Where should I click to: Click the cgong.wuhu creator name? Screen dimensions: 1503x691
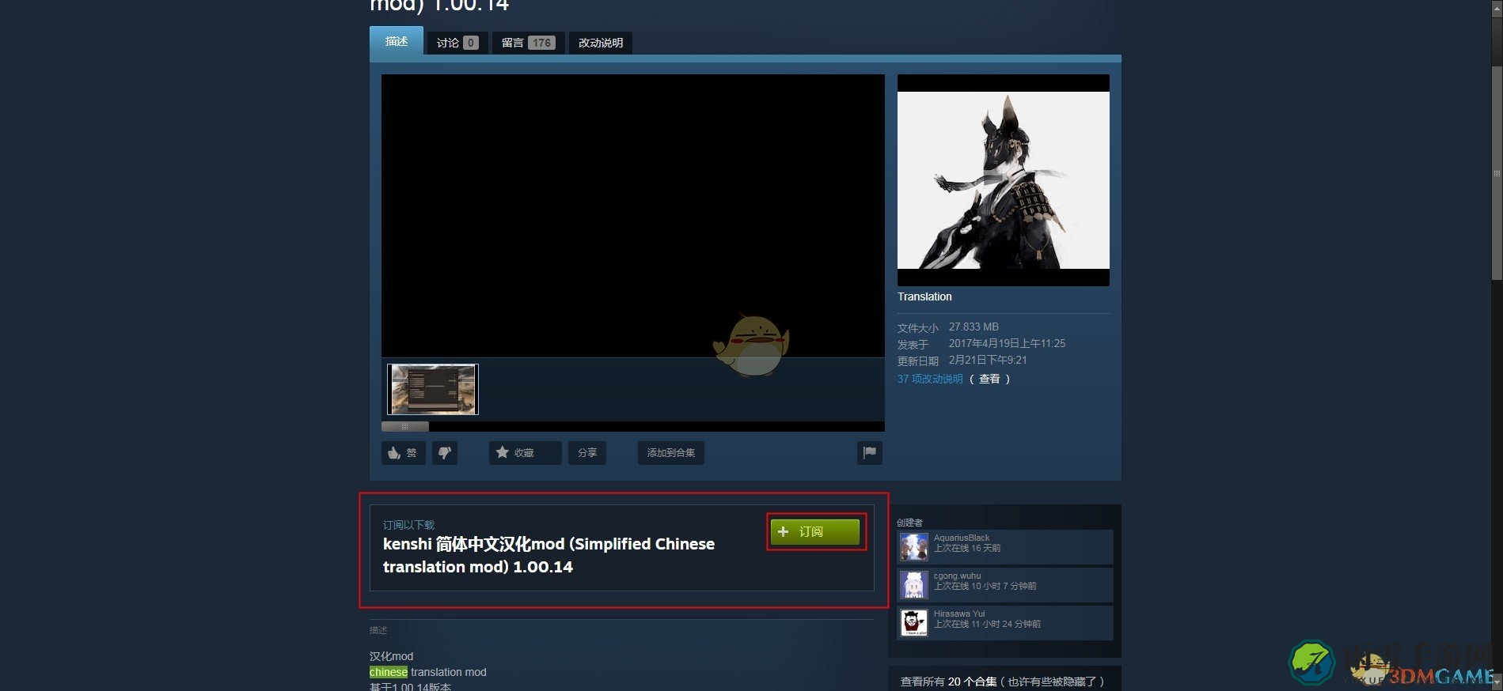pyautogui.click(x=957, y=576)
